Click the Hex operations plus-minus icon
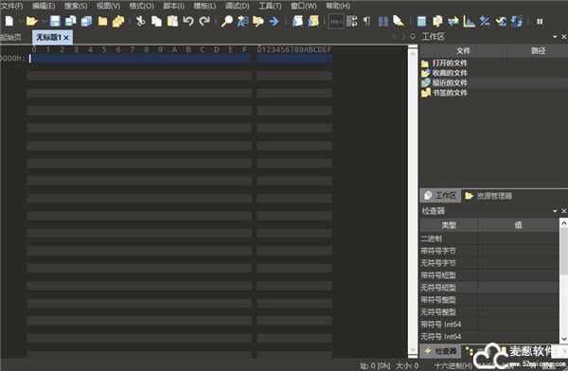Screen dimensions: 568x371 point(485,22)
